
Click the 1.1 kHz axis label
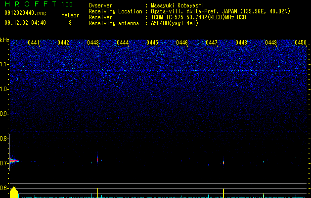pyautogui.click(x=4, y=64)
